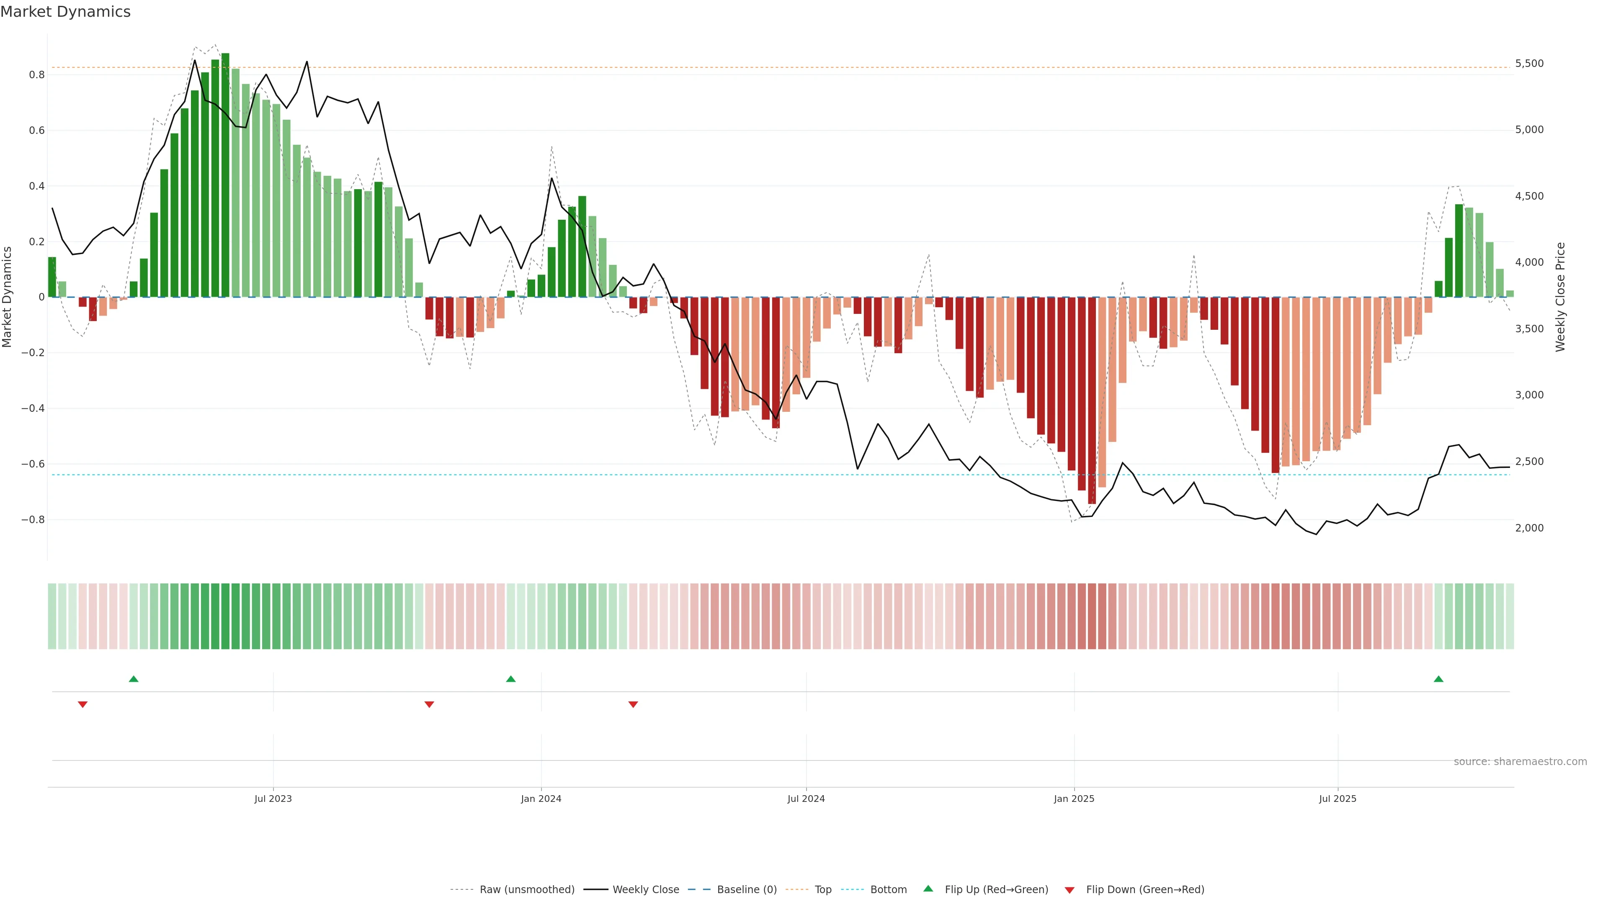Click the green Flip Up legend triangle
Viewport: 1608px width, 904px height.
tap(928, 889)
